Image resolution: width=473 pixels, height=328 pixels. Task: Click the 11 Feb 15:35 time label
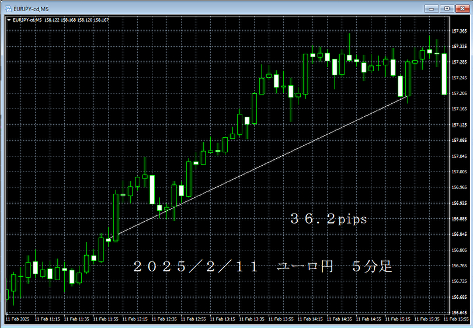point(427,319)
